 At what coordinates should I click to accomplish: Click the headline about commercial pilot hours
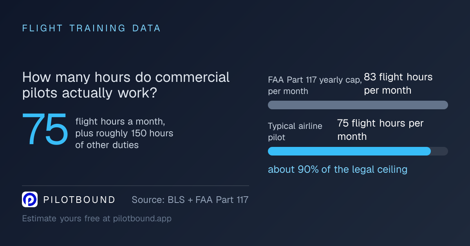(126, 85)
